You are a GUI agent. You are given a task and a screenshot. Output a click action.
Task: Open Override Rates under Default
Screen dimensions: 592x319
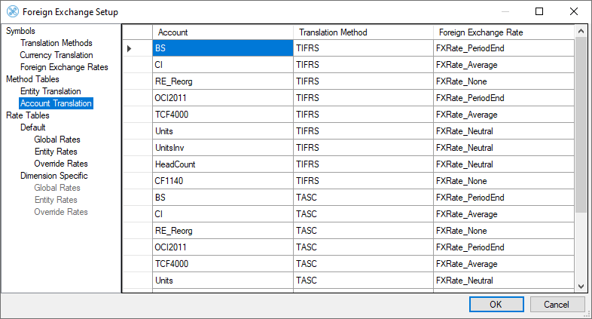click(60, 164)
